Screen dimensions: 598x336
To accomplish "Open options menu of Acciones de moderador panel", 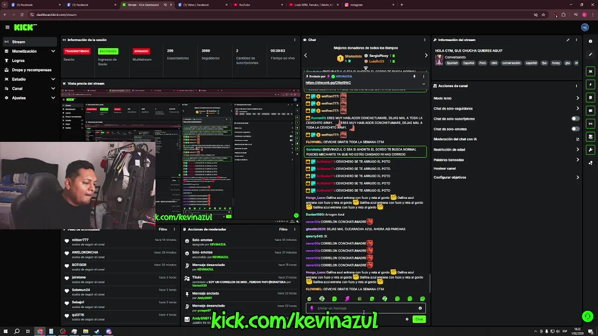I will [x=295, y=229].
